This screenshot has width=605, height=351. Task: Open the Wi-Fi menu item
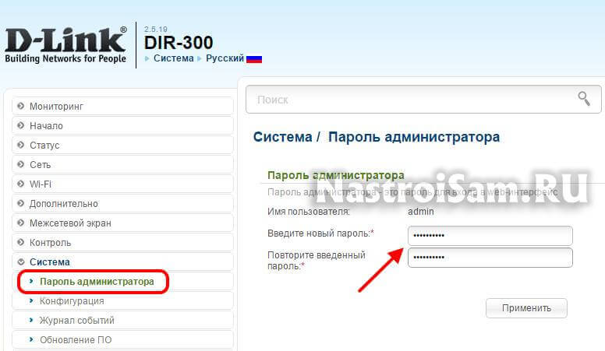click(122, 184)
